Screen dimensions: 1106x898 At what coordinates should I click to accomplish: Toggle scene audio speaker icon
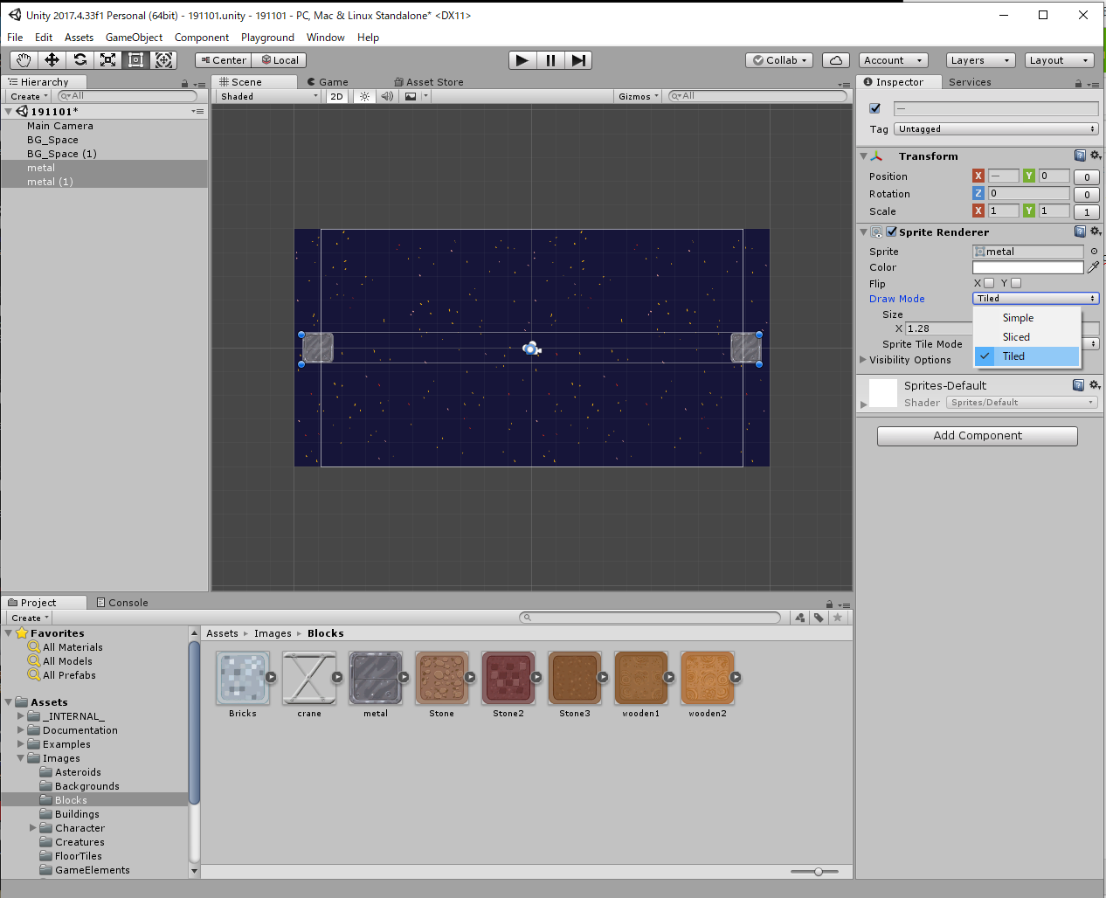tap(387, 97)
